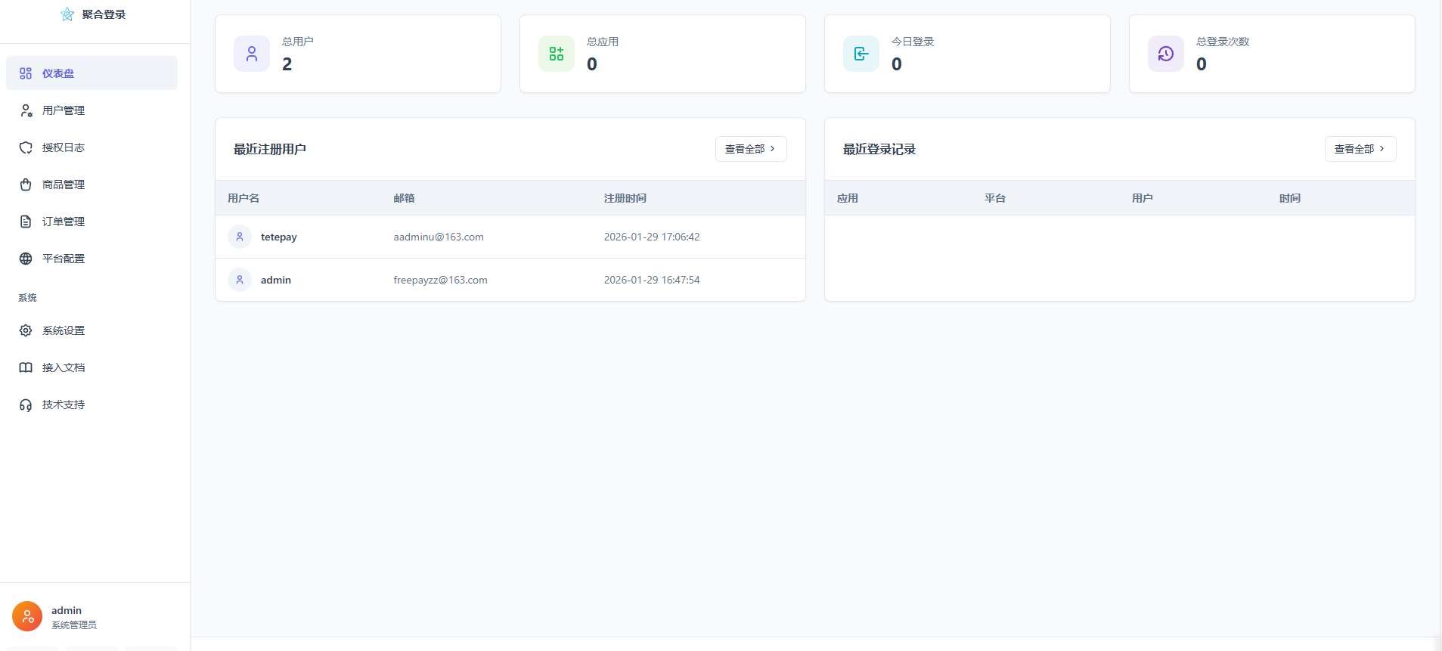Click the 用户名 column header
This screenshot has width=1442, height=651.
click(243, 198)
